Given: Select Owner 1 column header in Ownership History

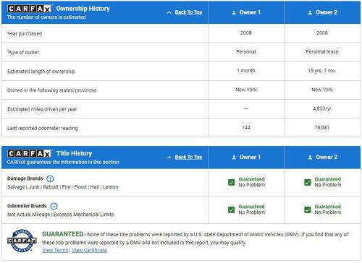Looking at the screenshot, I should (246, 12).
